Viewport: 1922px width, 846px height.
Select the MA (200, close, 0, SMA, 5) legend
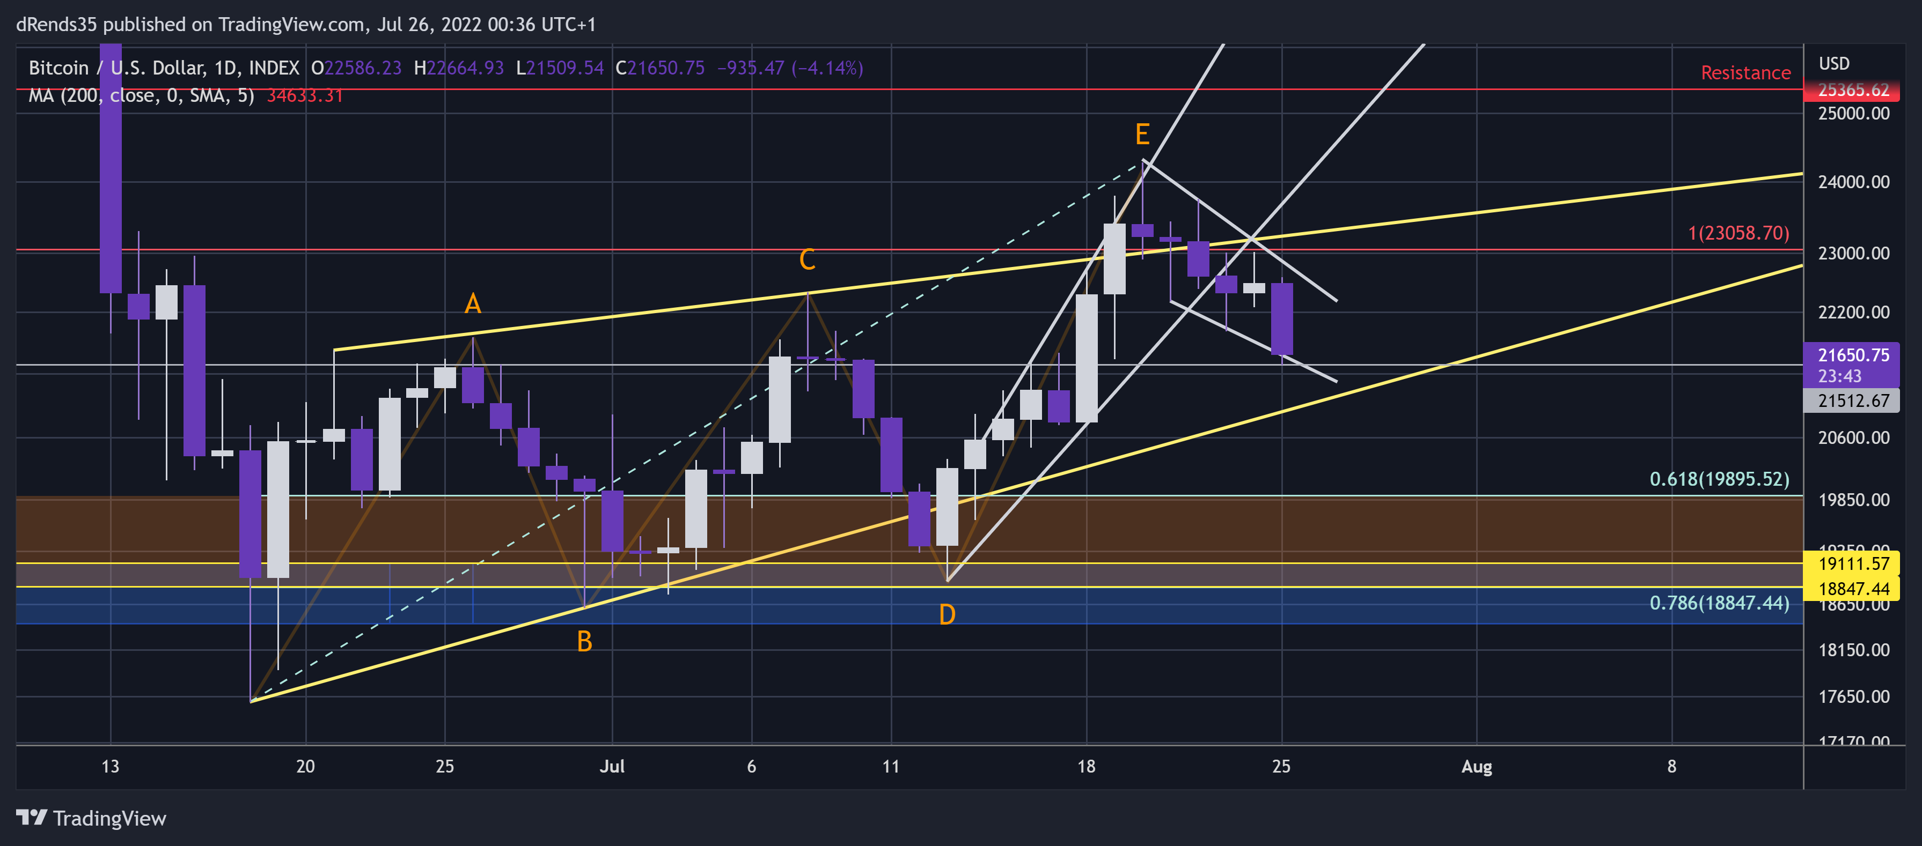[141, 95]
